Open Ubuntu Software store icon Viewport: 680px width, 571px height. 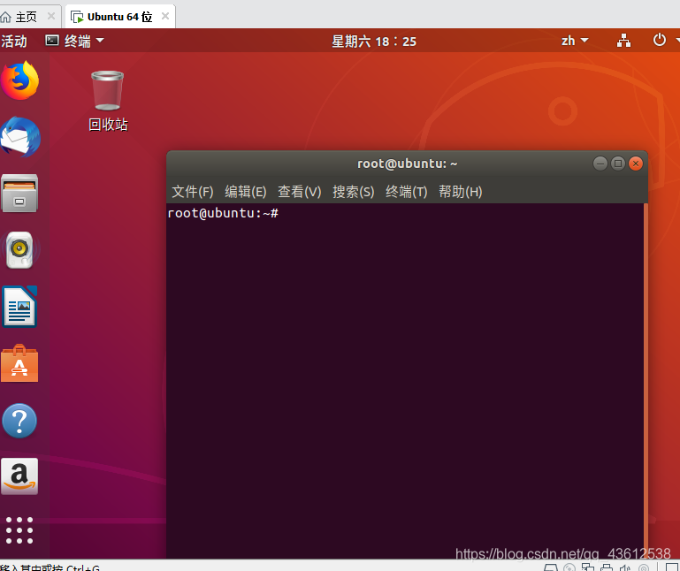pyautogui.click(x=19, y=364)
